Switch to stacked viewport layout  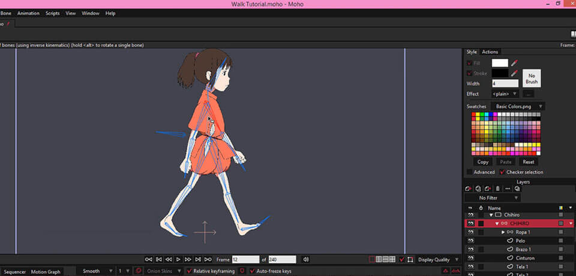385,259
